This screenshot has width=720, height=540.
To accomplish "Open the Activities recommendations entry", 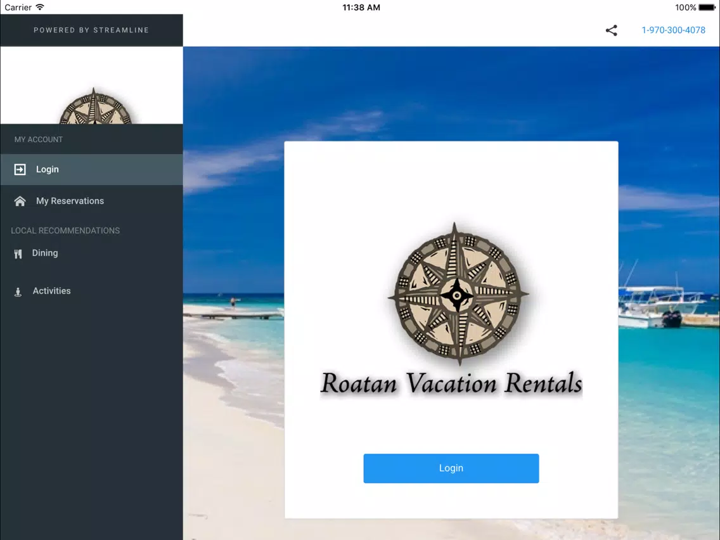I will (51, 291).
